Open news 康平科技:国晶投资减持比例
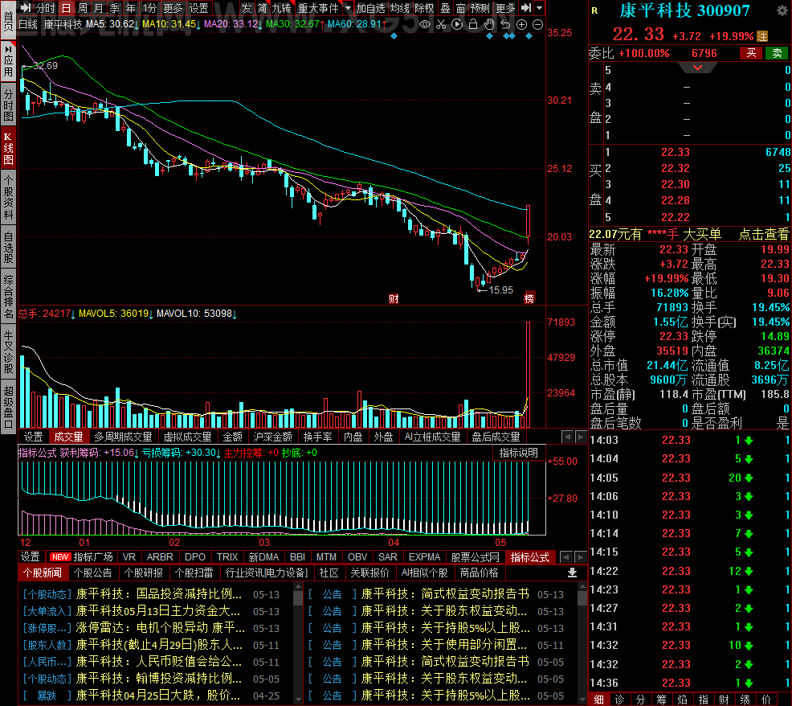792x706 pixels. point(158,593)
